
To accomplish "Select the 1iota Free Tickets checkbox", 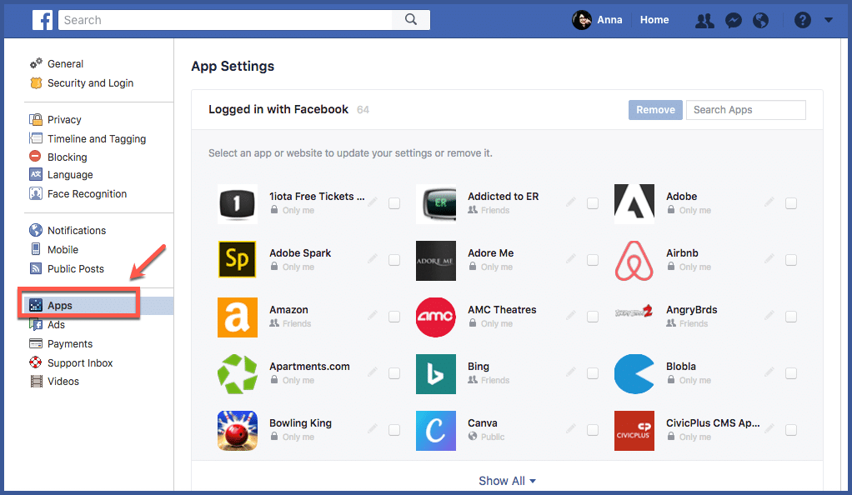I will (394, 203).
